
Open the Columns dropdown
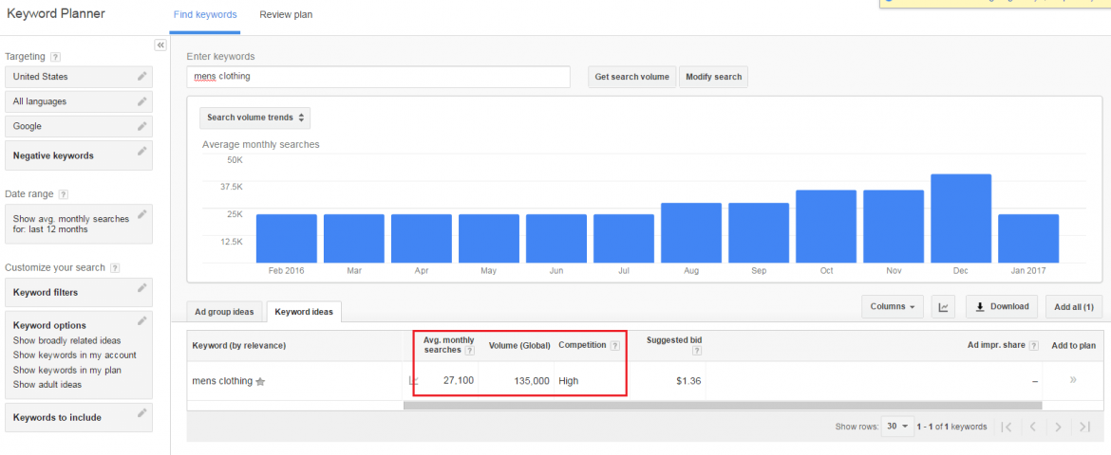pos(892,306)
